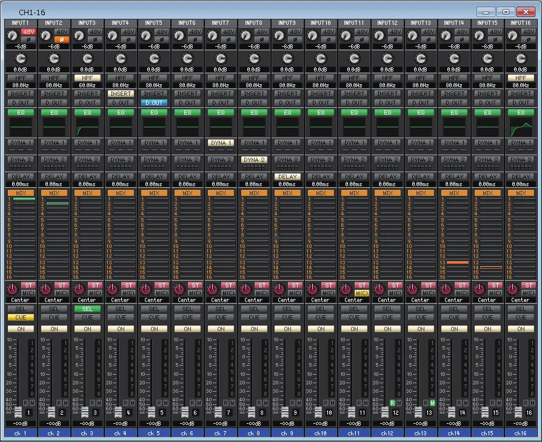Click the INPUT15 mix 14 send bar
This screenshot has width=542, height=442.
pos(491,267)
